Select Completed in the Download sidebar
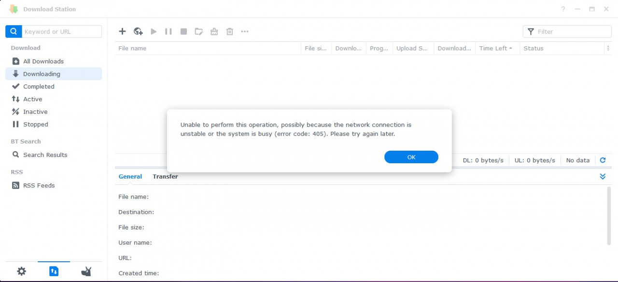This screenshot has width=618, height=282. 38,86
